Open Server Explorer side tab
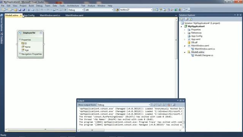This screenshot has height=137, width=243. 2,22
